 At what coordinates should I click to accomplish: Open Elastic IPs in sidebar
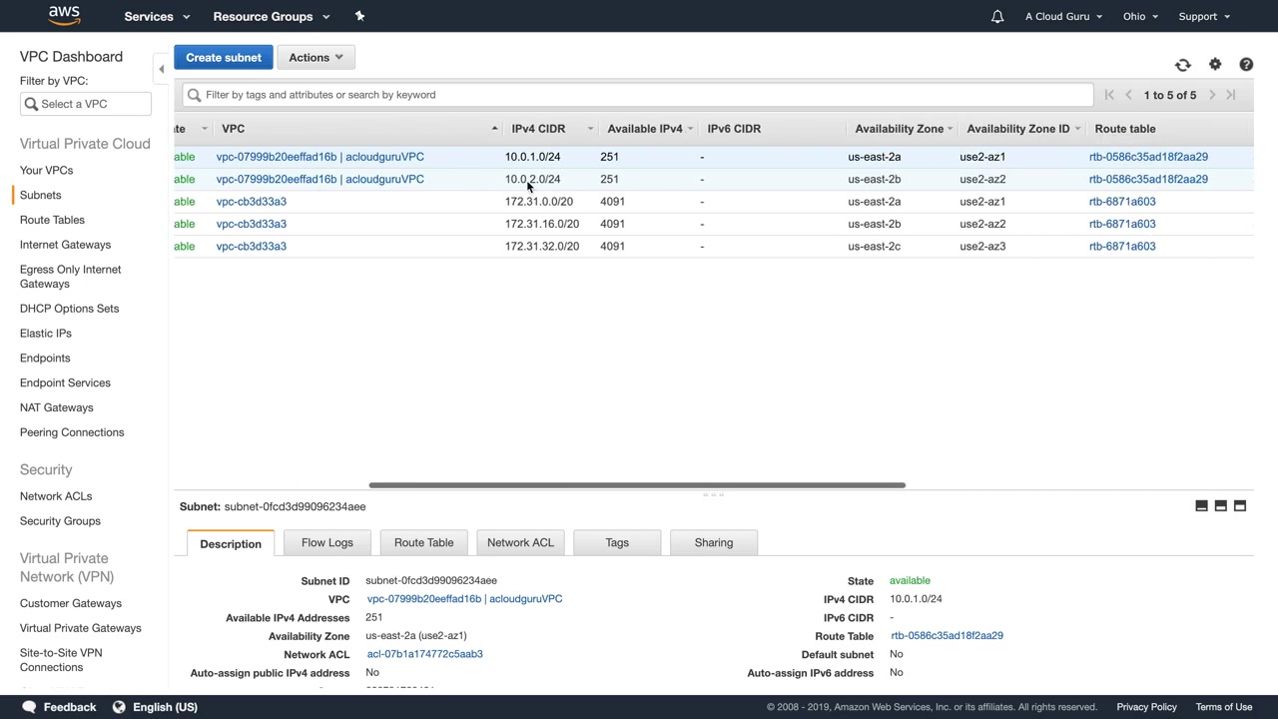point(46,334)
